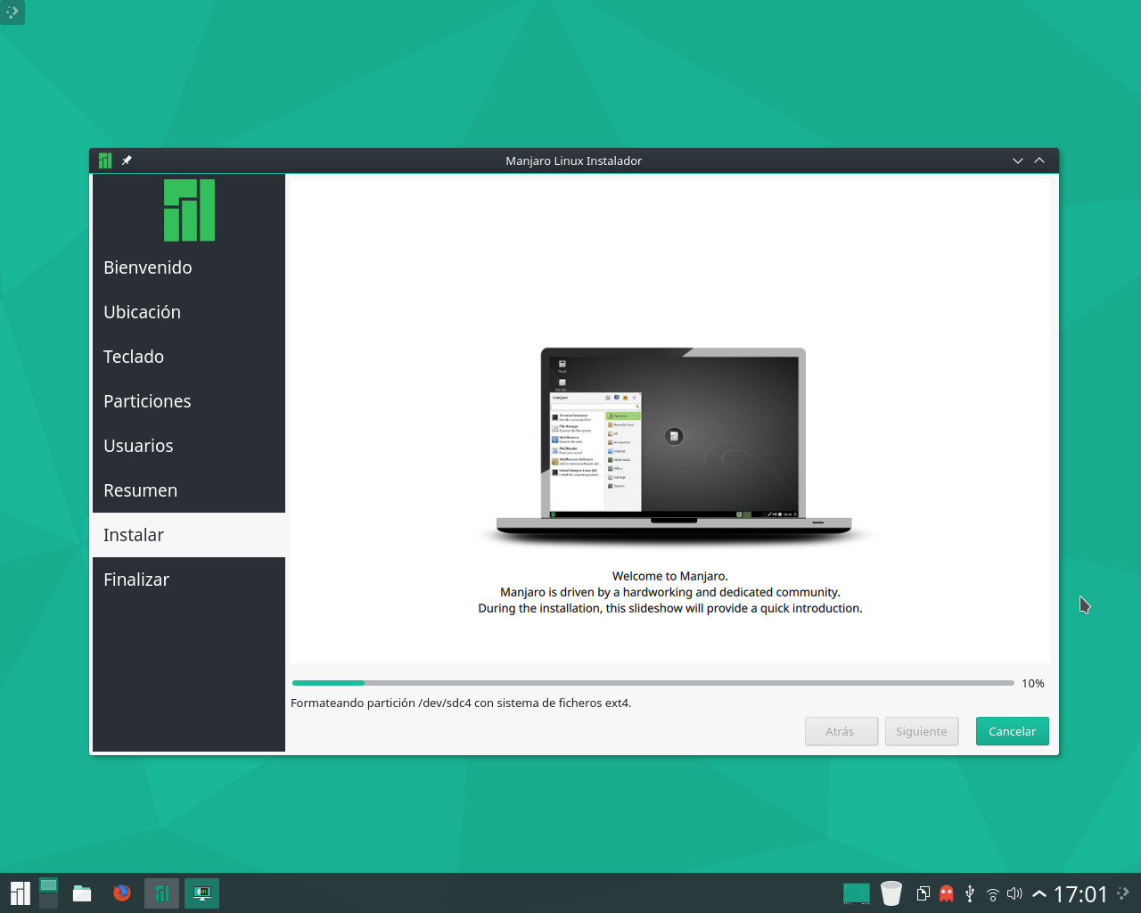Select the Teclado step in sidebar
Image resolution: width=1141 pixels, height=913 pixels.
coord(189,357)
